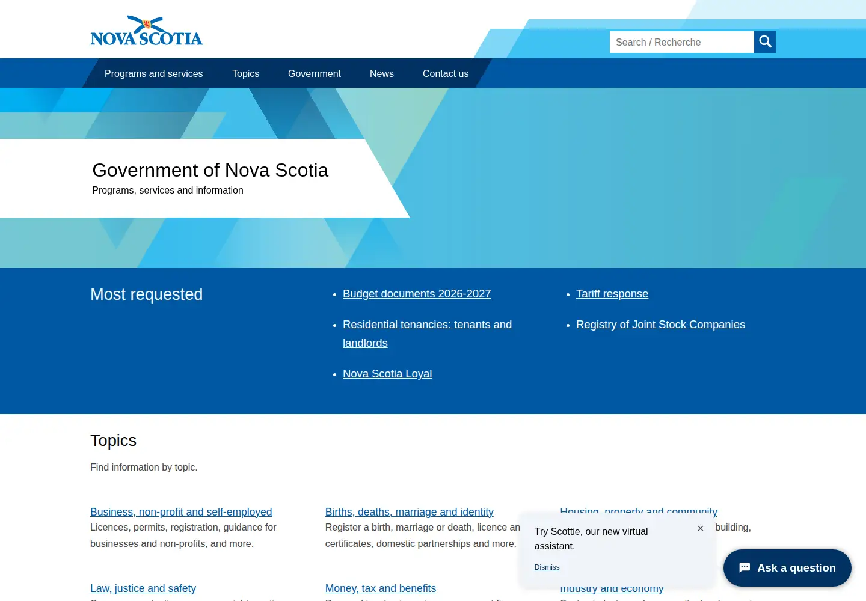The width and height of the screenshot is (866, 601).
Task: Follow the Nova Scotia Loyal link
Action: click(x=387, y=374)
